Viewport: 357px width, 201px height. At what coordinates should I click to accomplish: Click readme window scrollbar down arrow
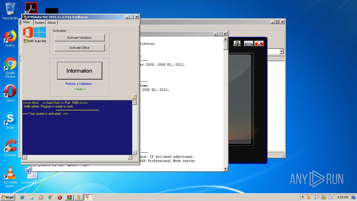tap(226, 169)
